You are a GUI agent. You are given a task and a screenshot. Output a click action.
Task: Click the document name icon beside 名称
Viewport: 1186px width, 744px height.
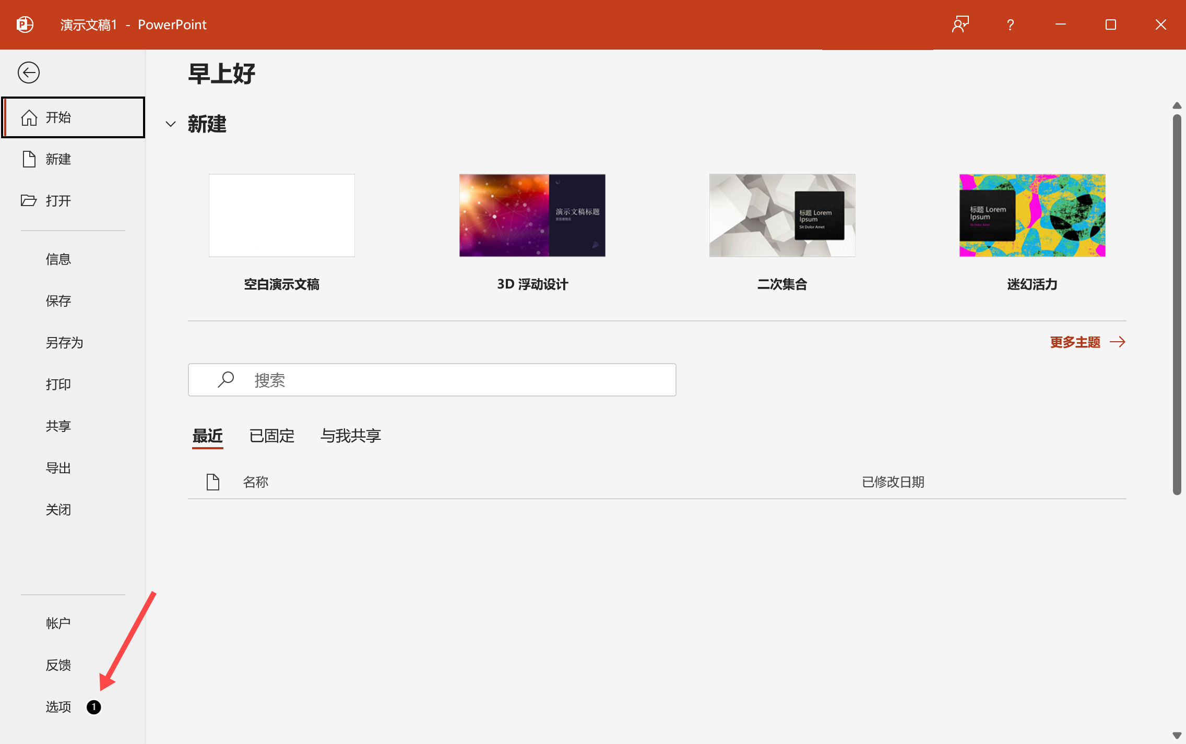coord(212,482)
